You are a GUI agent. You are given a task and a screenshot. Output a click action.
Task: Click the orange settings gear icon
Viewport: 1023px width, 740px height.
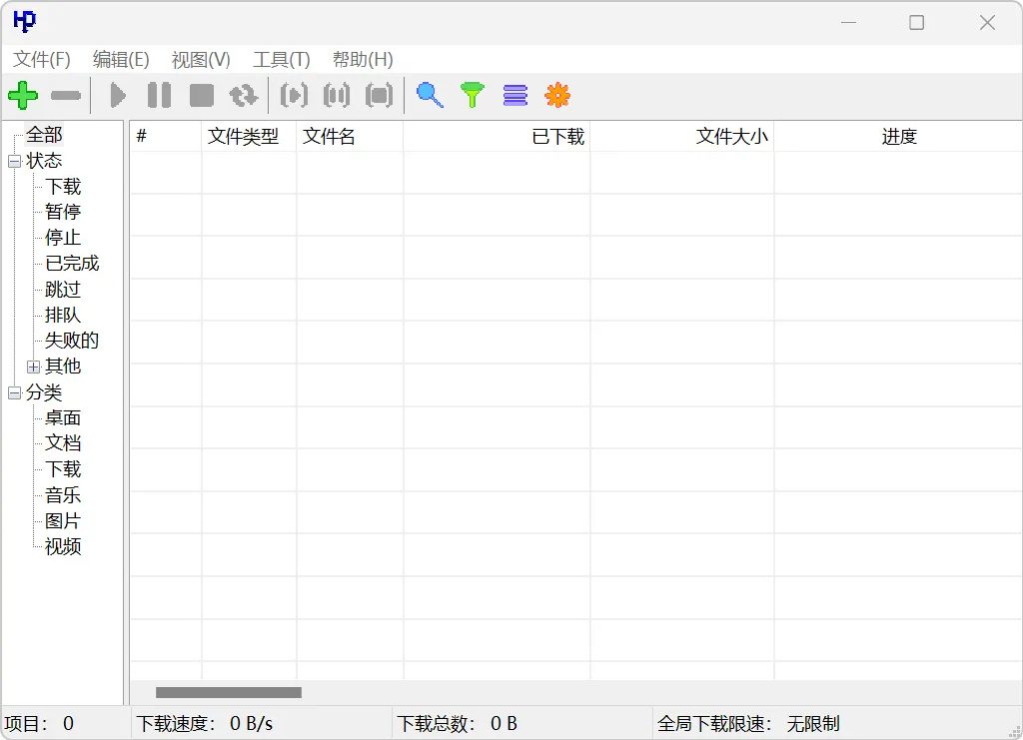(557, 95)
